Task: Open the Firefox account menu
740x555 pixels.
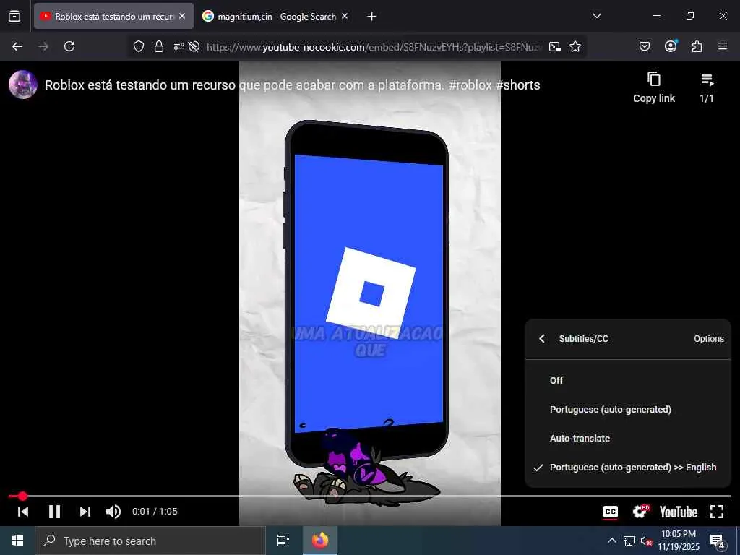Action: (671, 46)
